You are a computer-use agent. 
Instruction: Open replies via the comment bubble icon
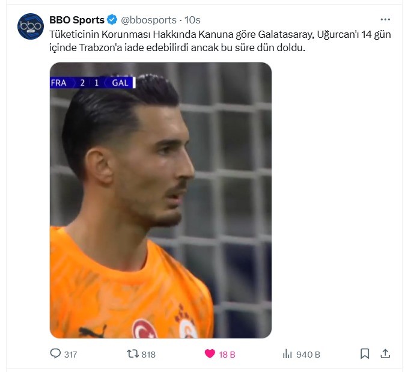tap(55, 353)
